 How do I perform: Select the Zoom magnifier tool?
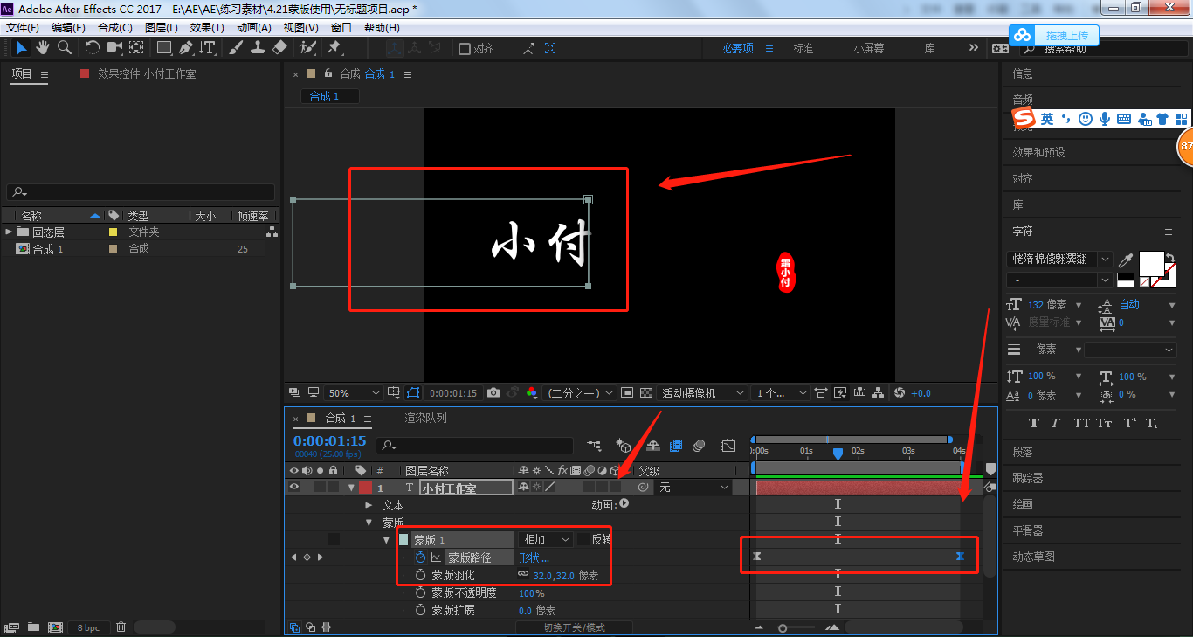point(64,48)
